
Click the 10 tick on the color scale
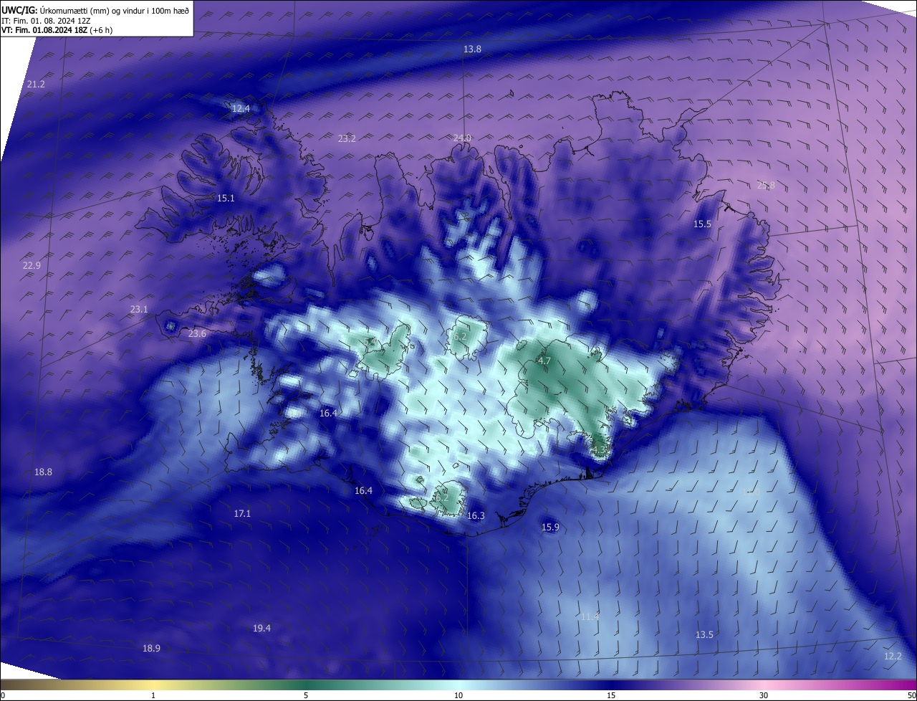click(x=458, y=695)
